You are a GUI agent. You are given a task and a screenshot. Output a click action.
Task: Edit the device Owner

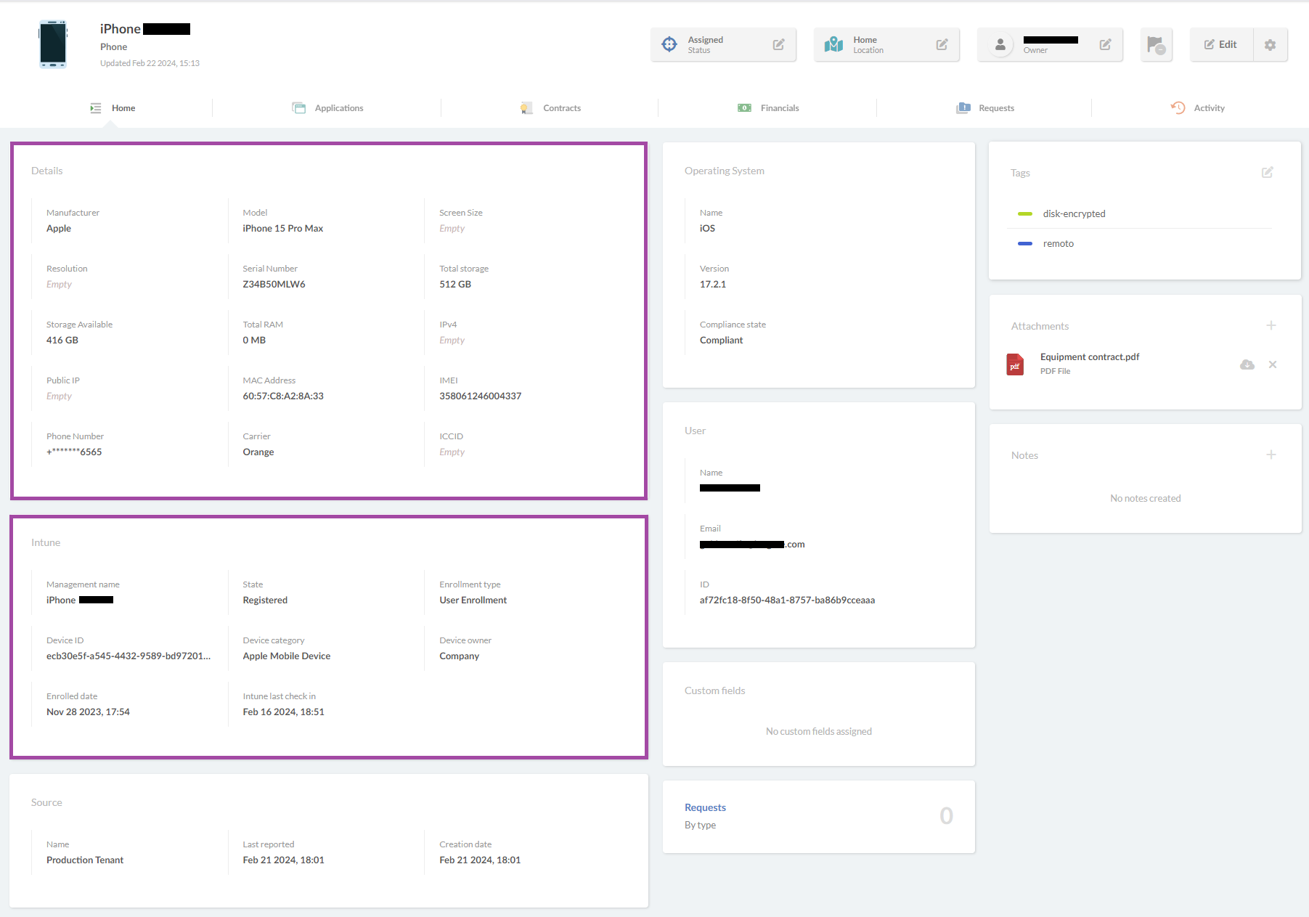pos(1104,44)
